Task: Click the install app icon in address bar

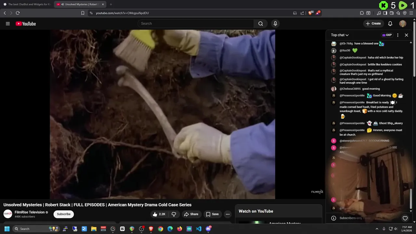Action: (295, 13)
